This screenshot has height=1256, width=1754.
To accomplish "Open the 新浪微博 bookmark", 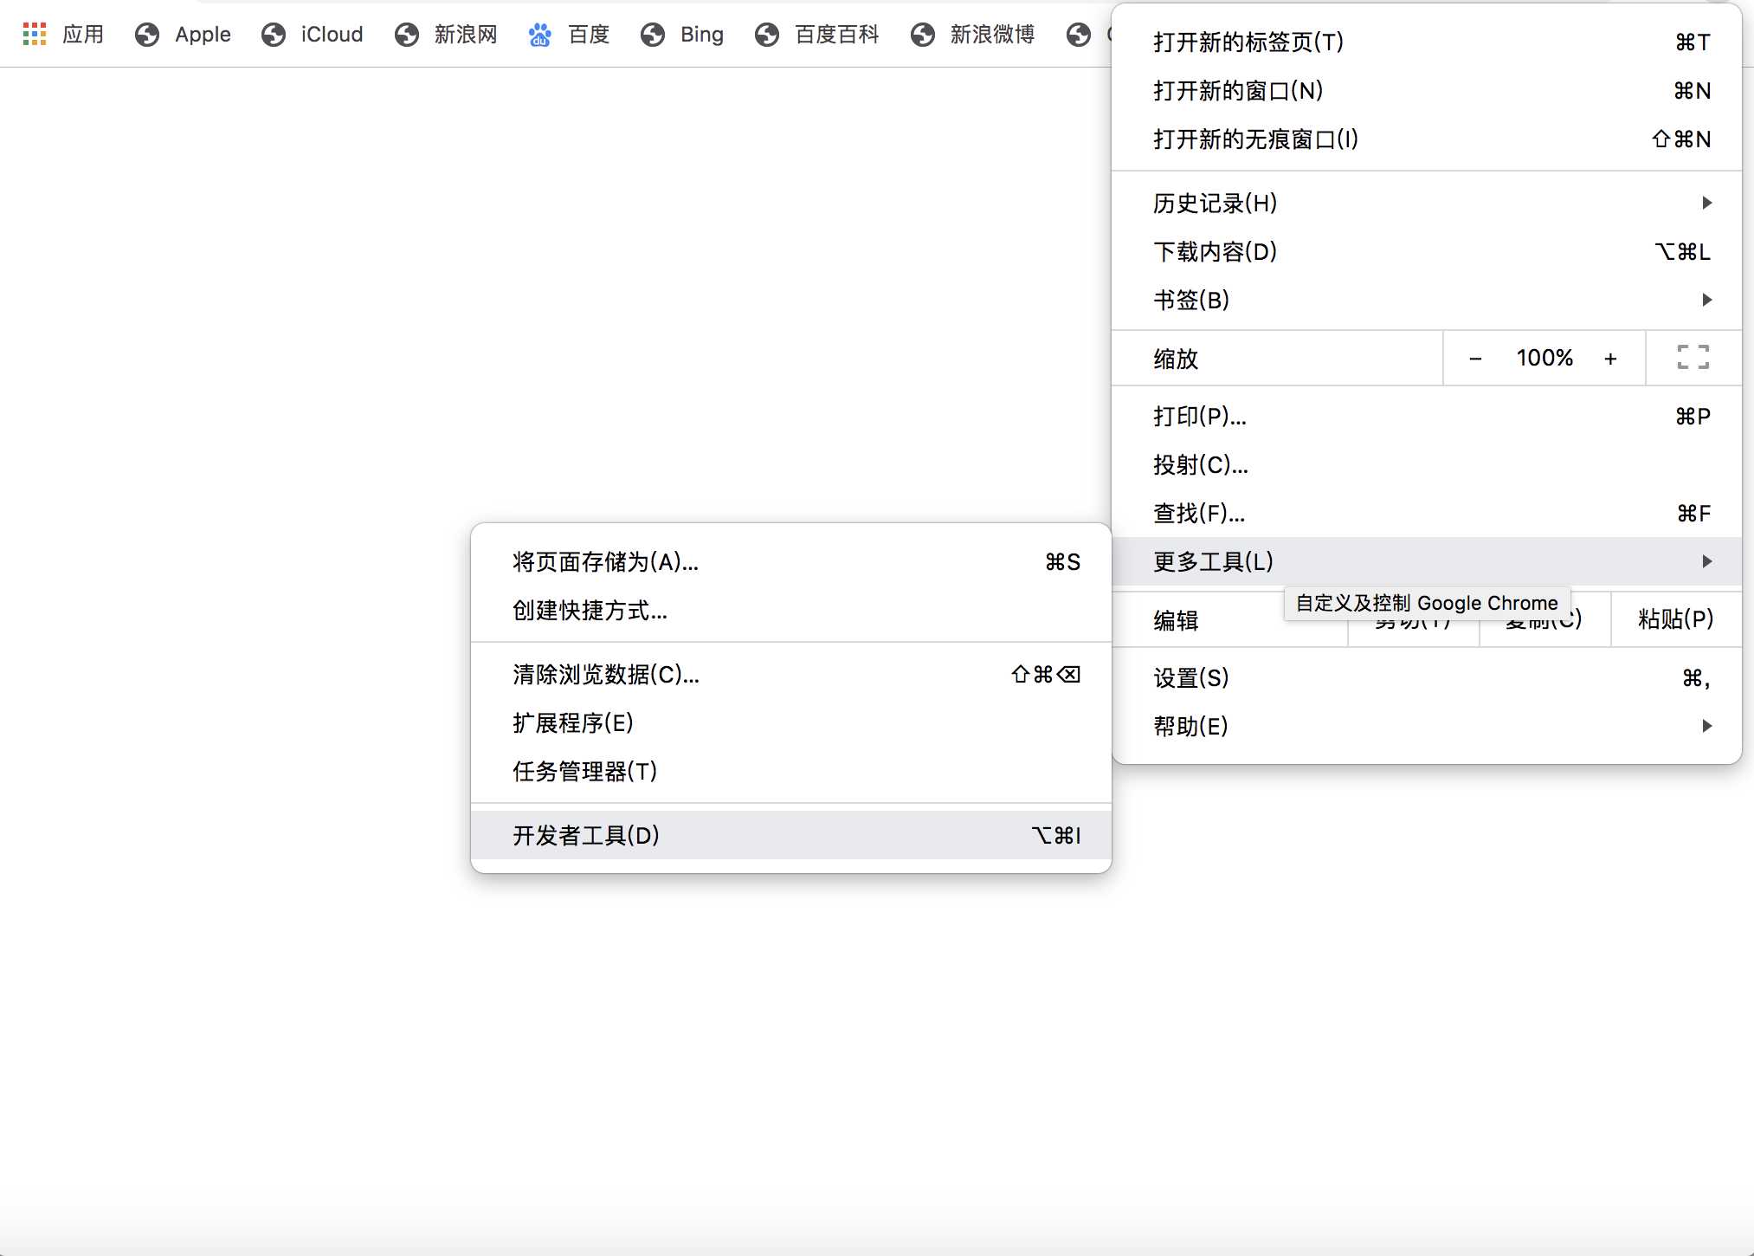I will [992, 34].
